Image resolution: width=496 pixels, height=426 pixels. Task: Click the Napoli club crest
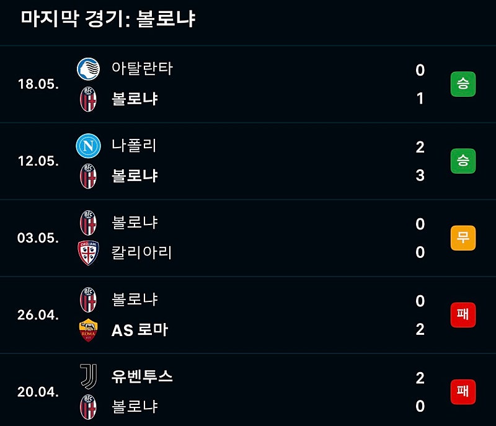(x=88, y=146)
